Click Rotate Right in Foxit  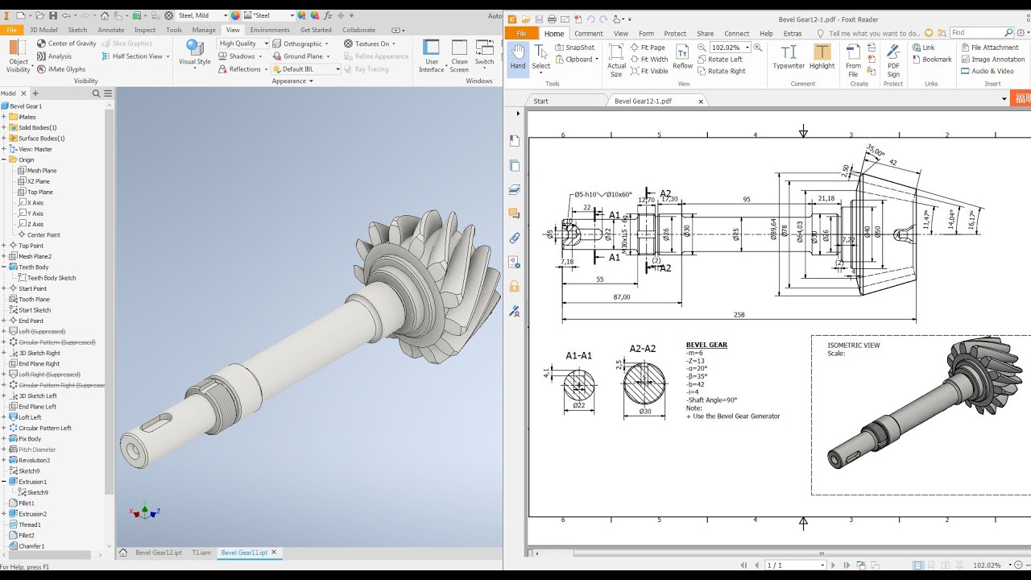click(x=721, y=71)
